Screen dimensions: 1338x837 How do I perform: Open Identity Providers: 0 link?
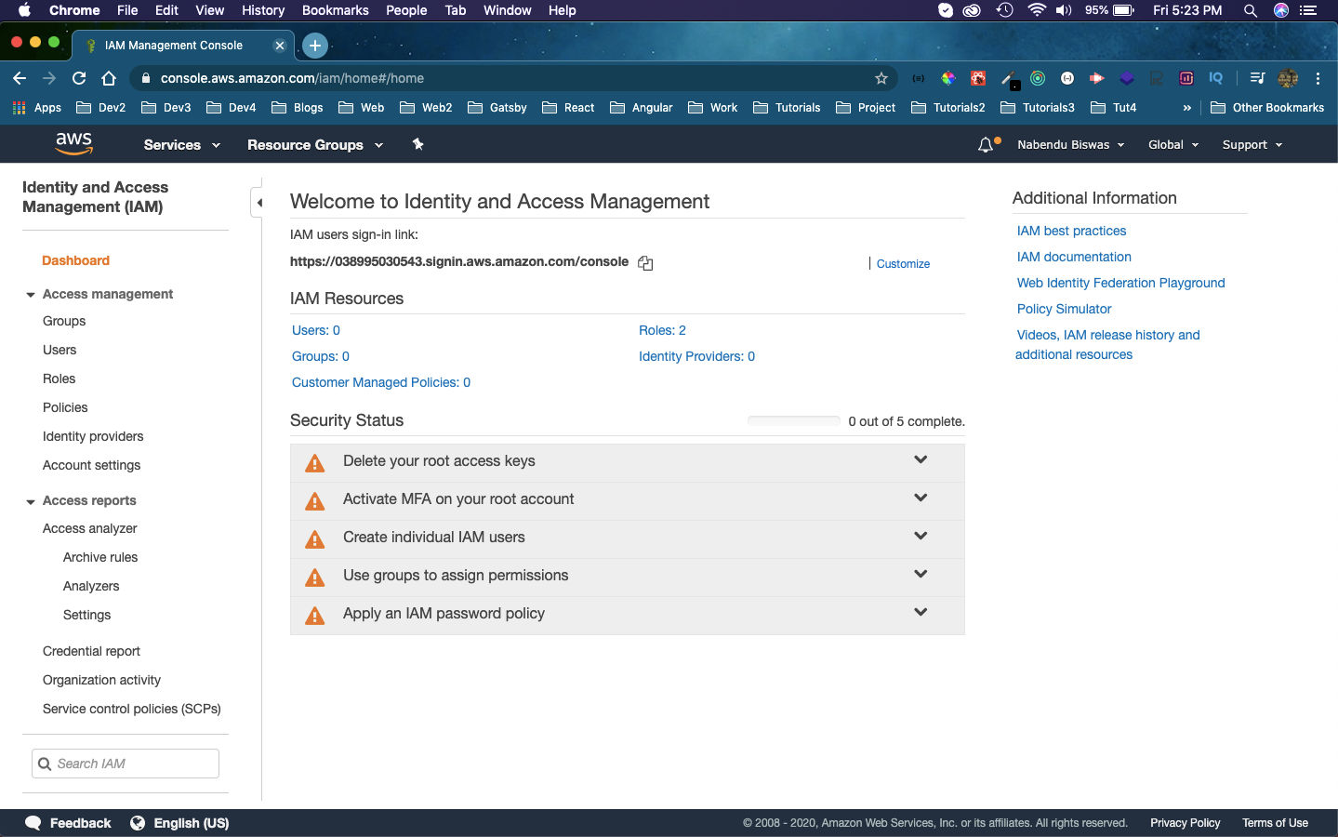point(696,356)
